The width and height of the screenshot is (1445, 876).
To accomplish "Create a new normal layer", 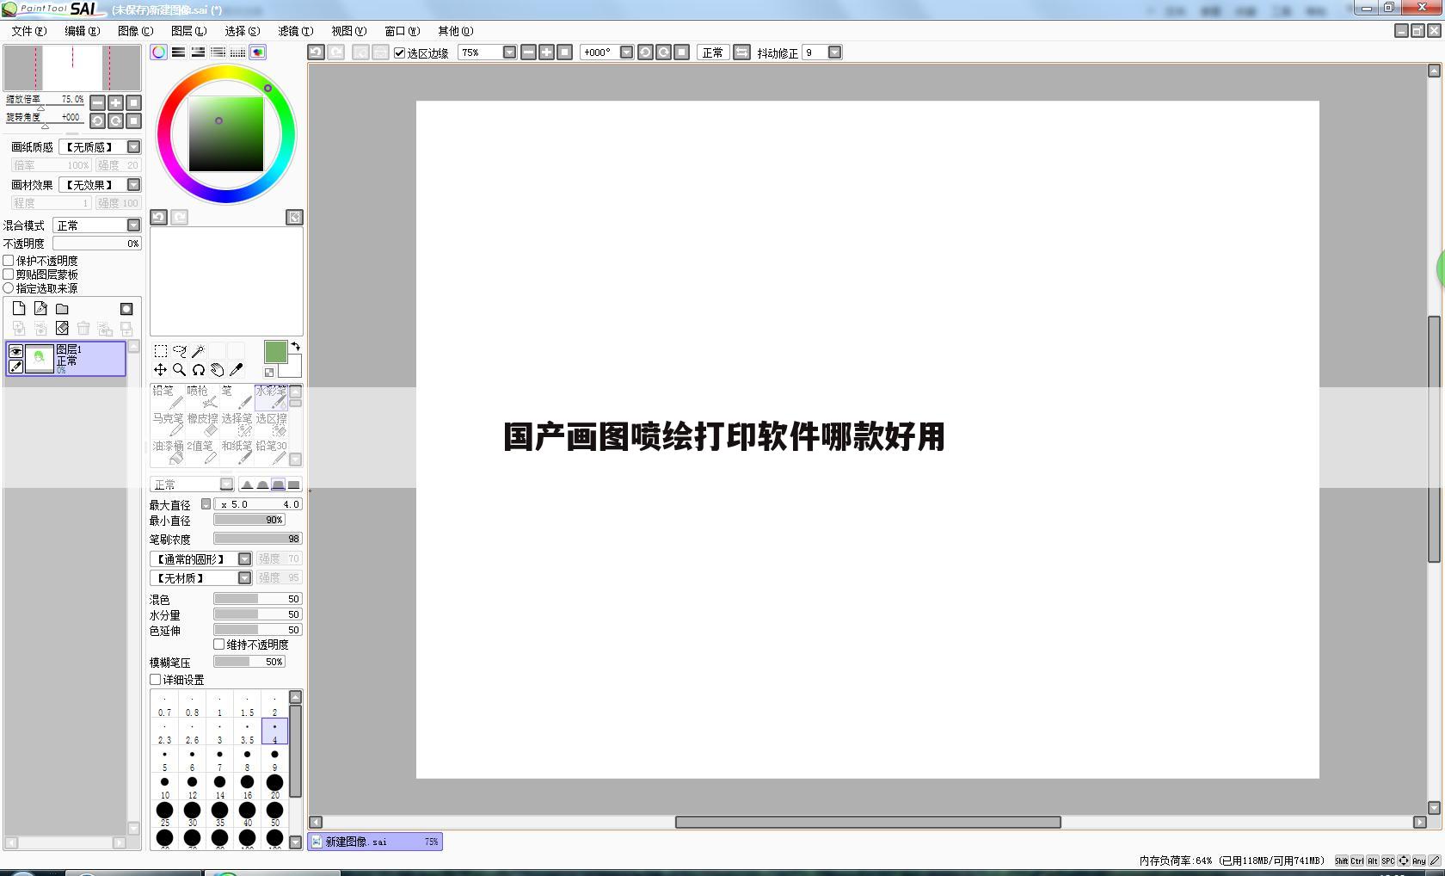I will [x=19, y=308].
